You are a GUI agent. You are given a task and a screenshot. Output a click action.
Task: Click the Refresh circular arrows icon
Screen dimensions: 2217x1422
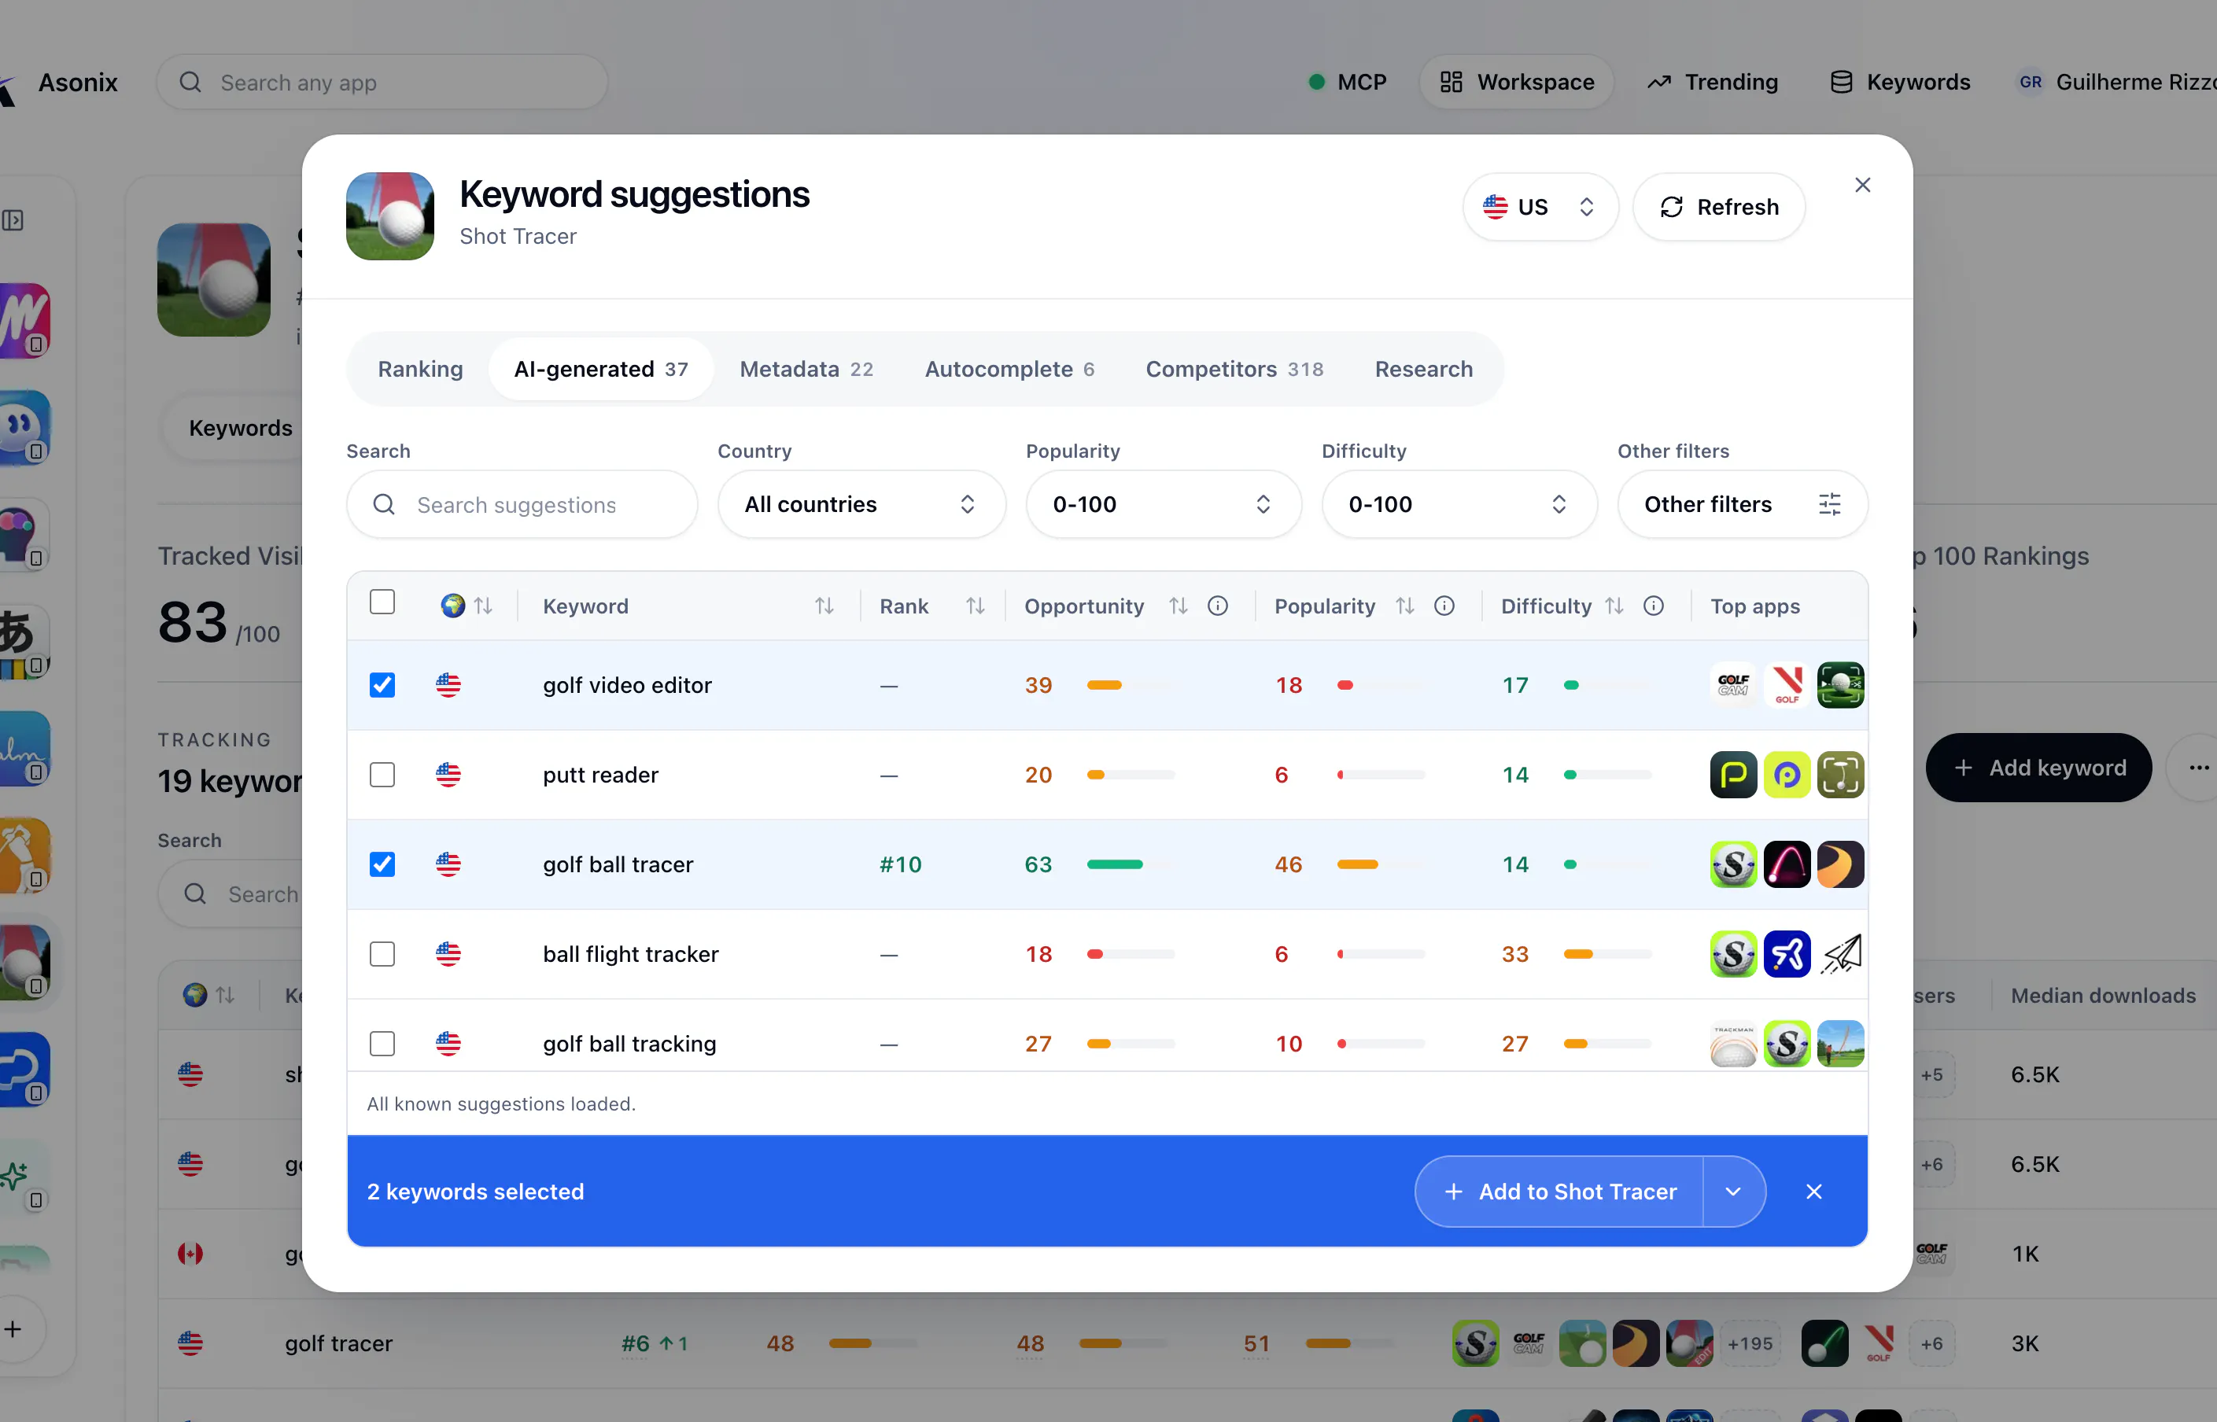(x=1671, y=207)
